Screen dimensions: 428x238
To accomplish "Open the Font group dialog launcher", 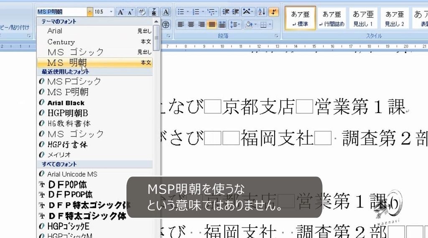I will click(169, 36).
